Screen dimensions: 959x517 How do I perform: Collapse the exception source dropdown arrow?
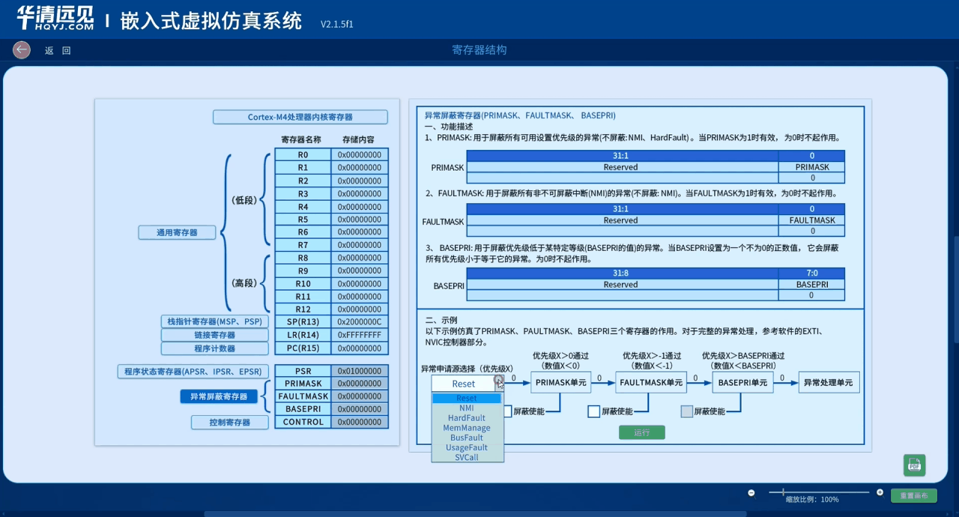499,383
